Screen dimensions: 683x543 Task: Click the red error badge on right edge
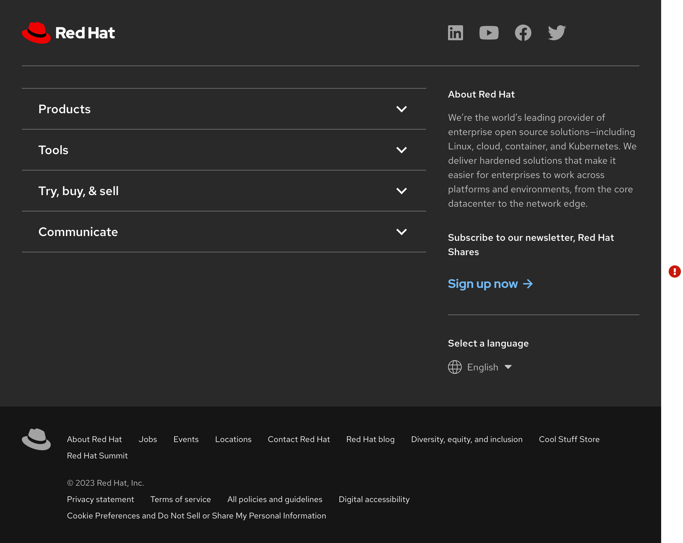[x=674, y=272]
